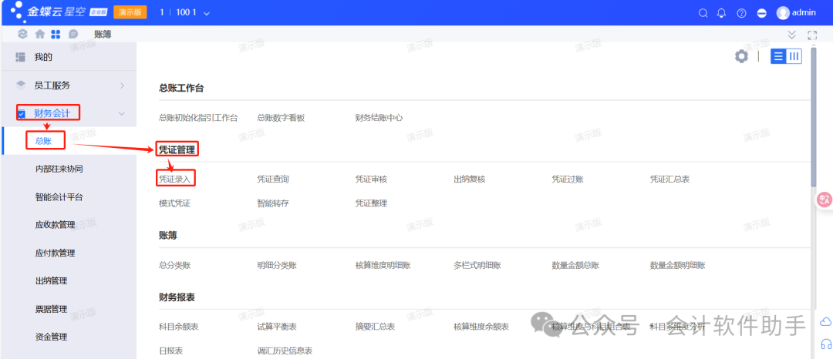The image size is (833, 359).
Task: Open help via the question mark icon
Action: (x=742, y=13)
